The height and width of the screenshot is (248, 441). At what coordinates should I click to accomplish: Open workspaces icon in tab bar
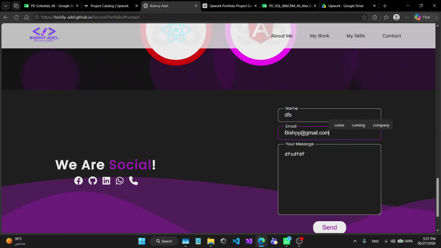16,6
